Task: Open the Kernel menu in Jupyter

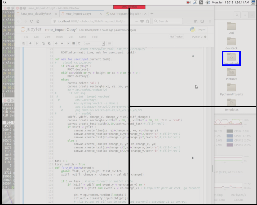Action: (83, 37)
